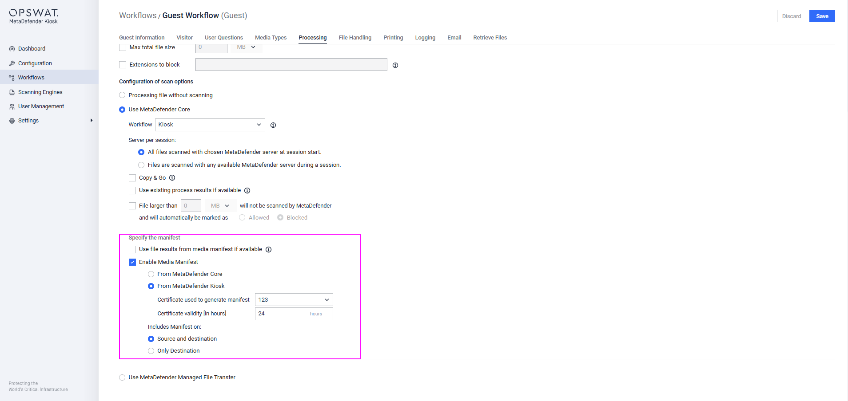Viewport: 848px width, 401px height.
Task: Select the Blocked radio option
Action: coord(280,218)
